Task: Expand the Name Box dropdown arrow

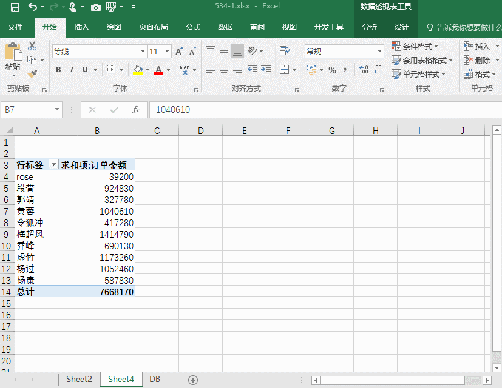Action: [56, 109]
